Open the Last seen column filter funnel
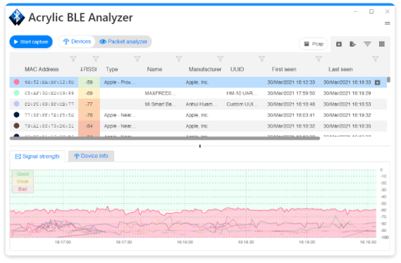This screenshot has height=263, width=401. pos(375,59)
